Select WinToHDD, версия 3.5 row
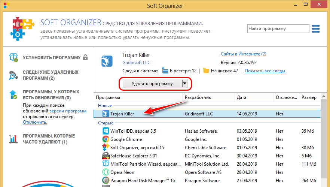The image size is (330, 187). [x=207, y=131]
